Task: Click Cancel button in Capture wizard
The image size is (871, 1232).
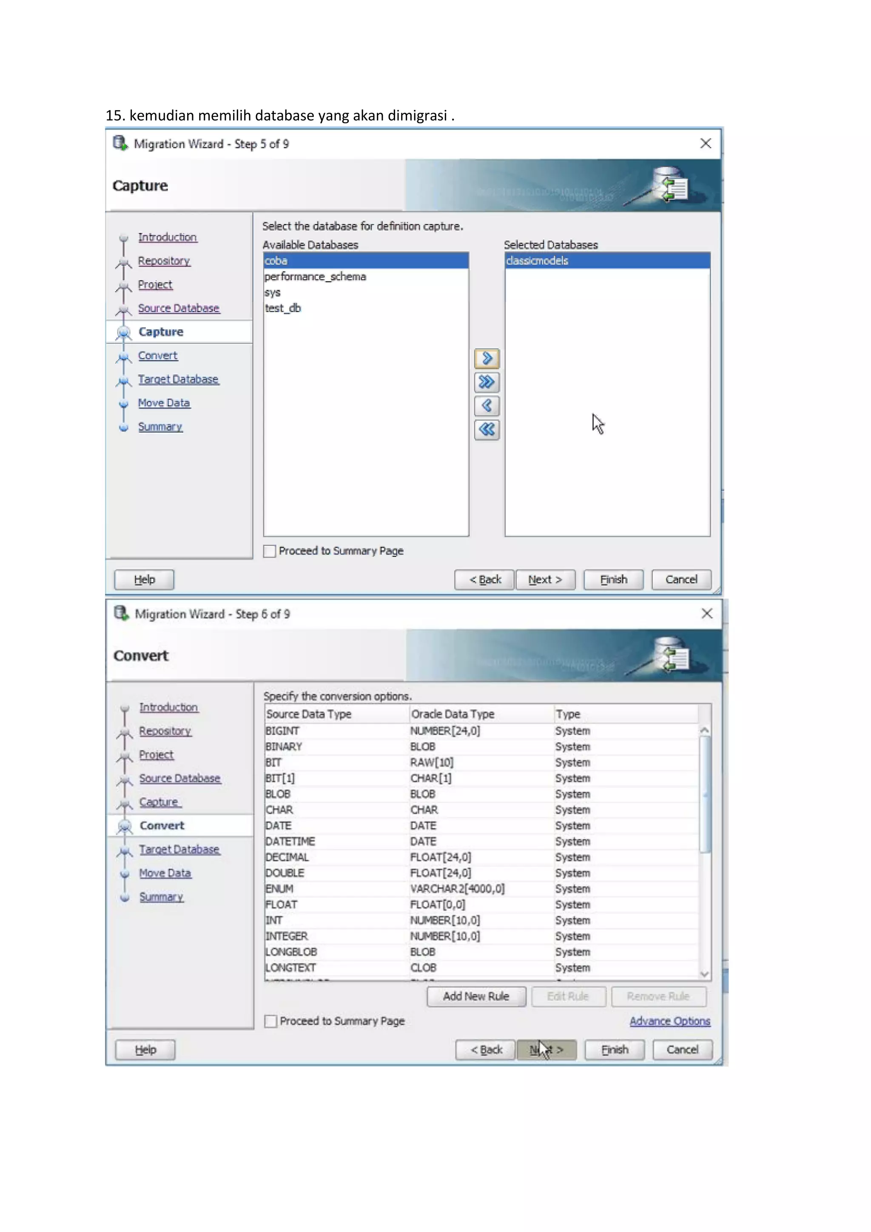Action: (x=681, y=579)
